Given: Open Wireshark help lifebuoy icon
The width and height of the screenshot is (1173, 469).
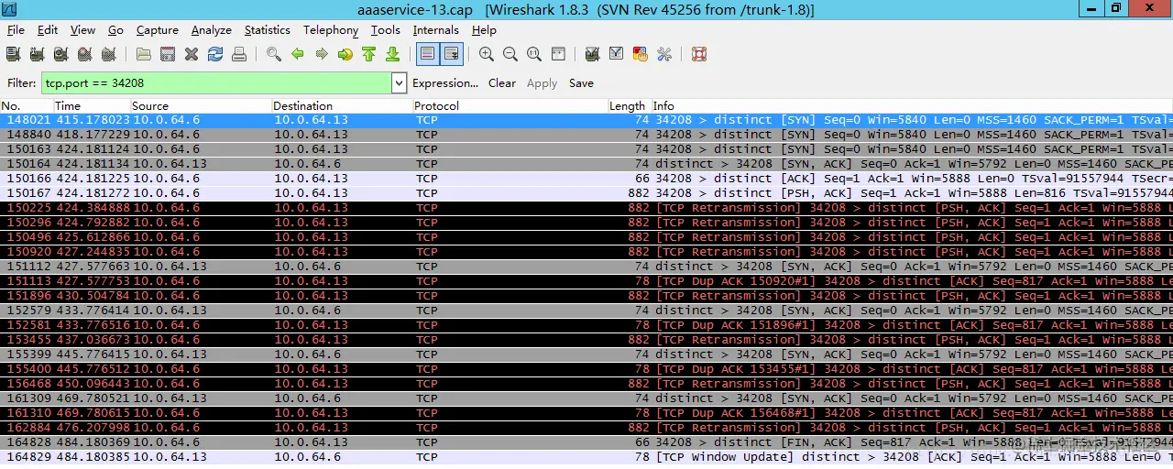Looking at the screenshot, I should pos(699,54).
